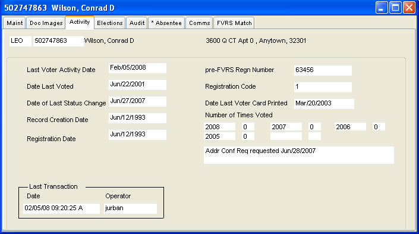
Task: Select the Operator field showing jurban
Action: coord(130,208)
